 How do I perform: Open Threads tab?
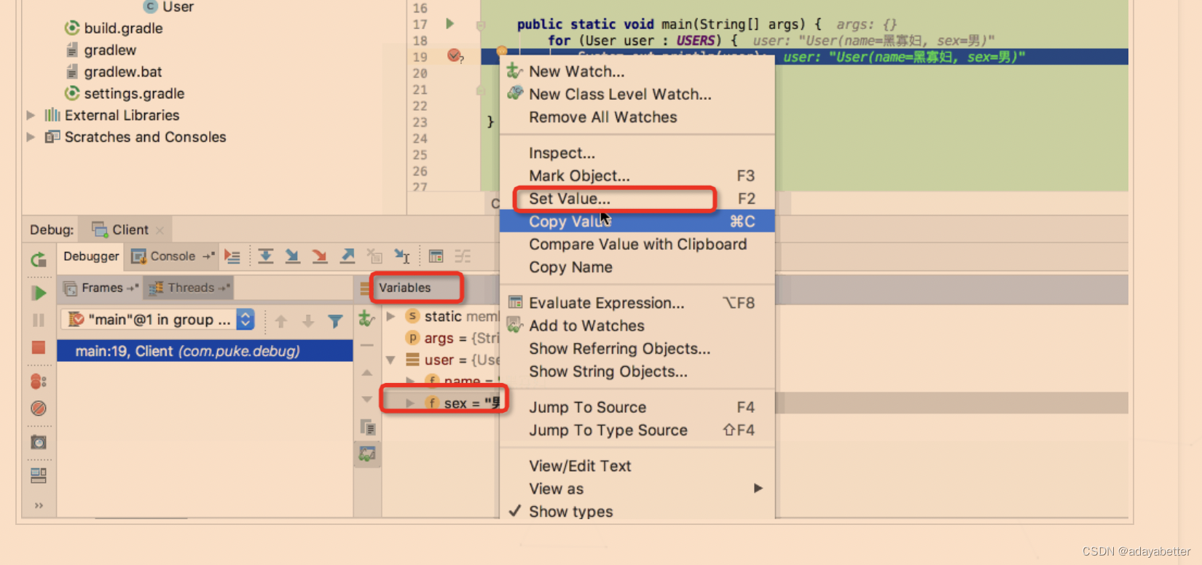pyautogui.click(x=189, y=288)
